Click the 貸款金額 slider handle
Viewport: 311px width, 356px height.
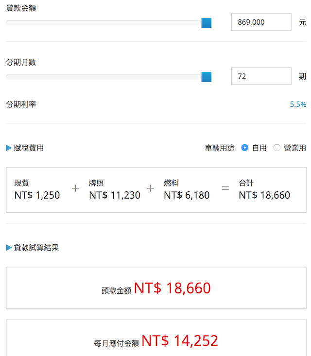point(207,23)
